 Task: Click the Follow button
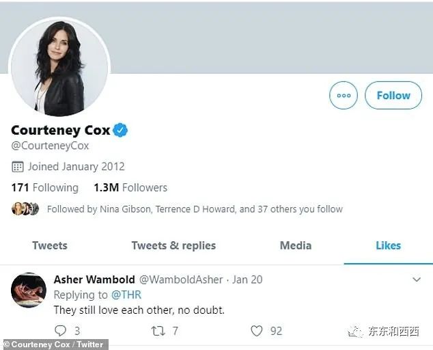(x=393, y=96)
